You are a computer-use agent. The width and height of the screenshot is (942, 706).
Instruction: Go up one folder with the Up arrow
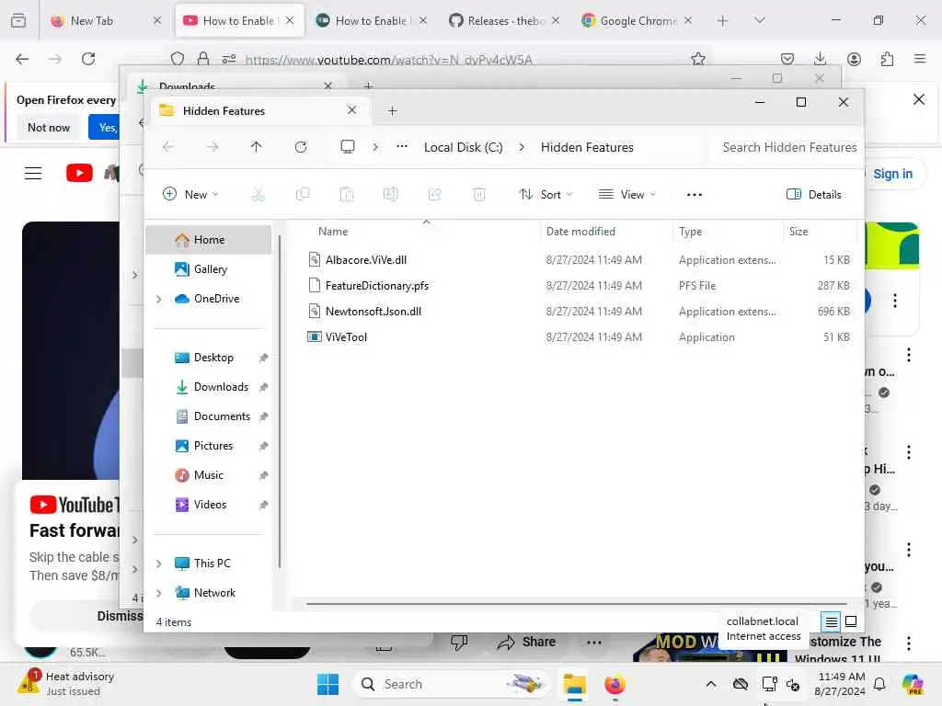pyautogui.click(x=256, y=147)
